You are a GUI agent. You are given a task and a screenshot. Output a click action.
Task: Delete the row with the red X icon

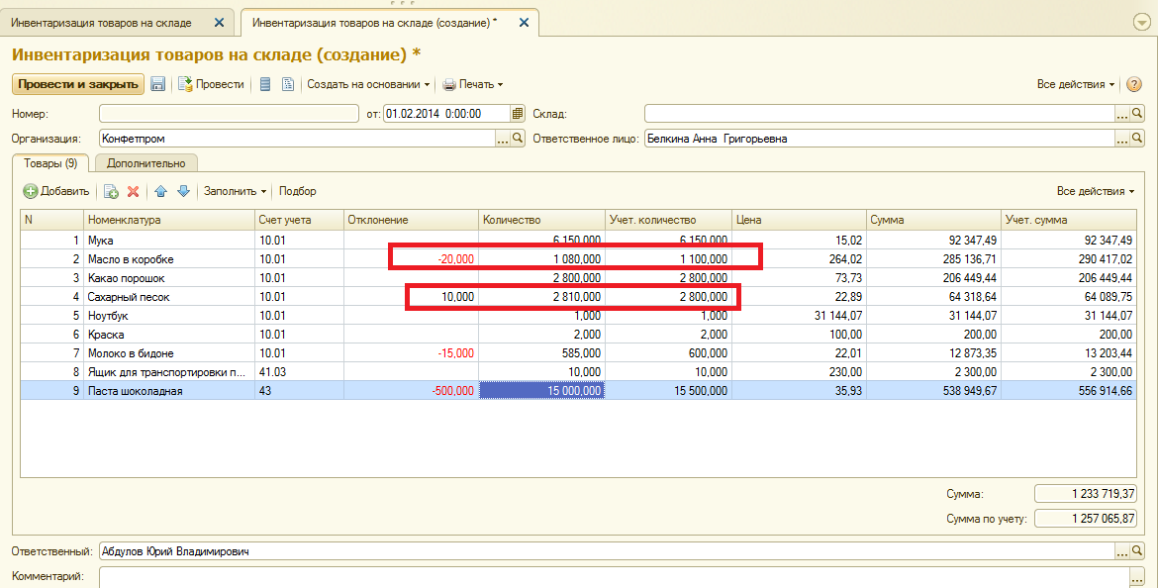point(133,191)
